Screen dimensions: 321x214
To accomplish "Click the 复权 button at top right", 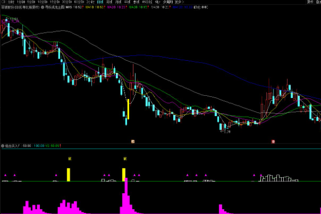I will click(310, 2).
